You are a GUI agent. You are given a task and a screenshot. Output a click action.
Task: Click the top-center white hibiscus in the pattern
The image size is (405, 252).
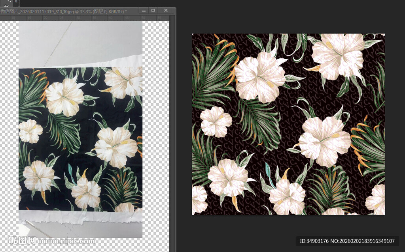259,77
